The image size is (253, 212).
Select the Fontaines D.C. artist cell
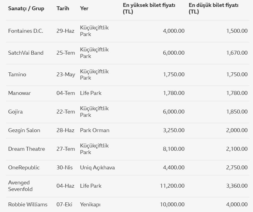(x=26, y=31)
